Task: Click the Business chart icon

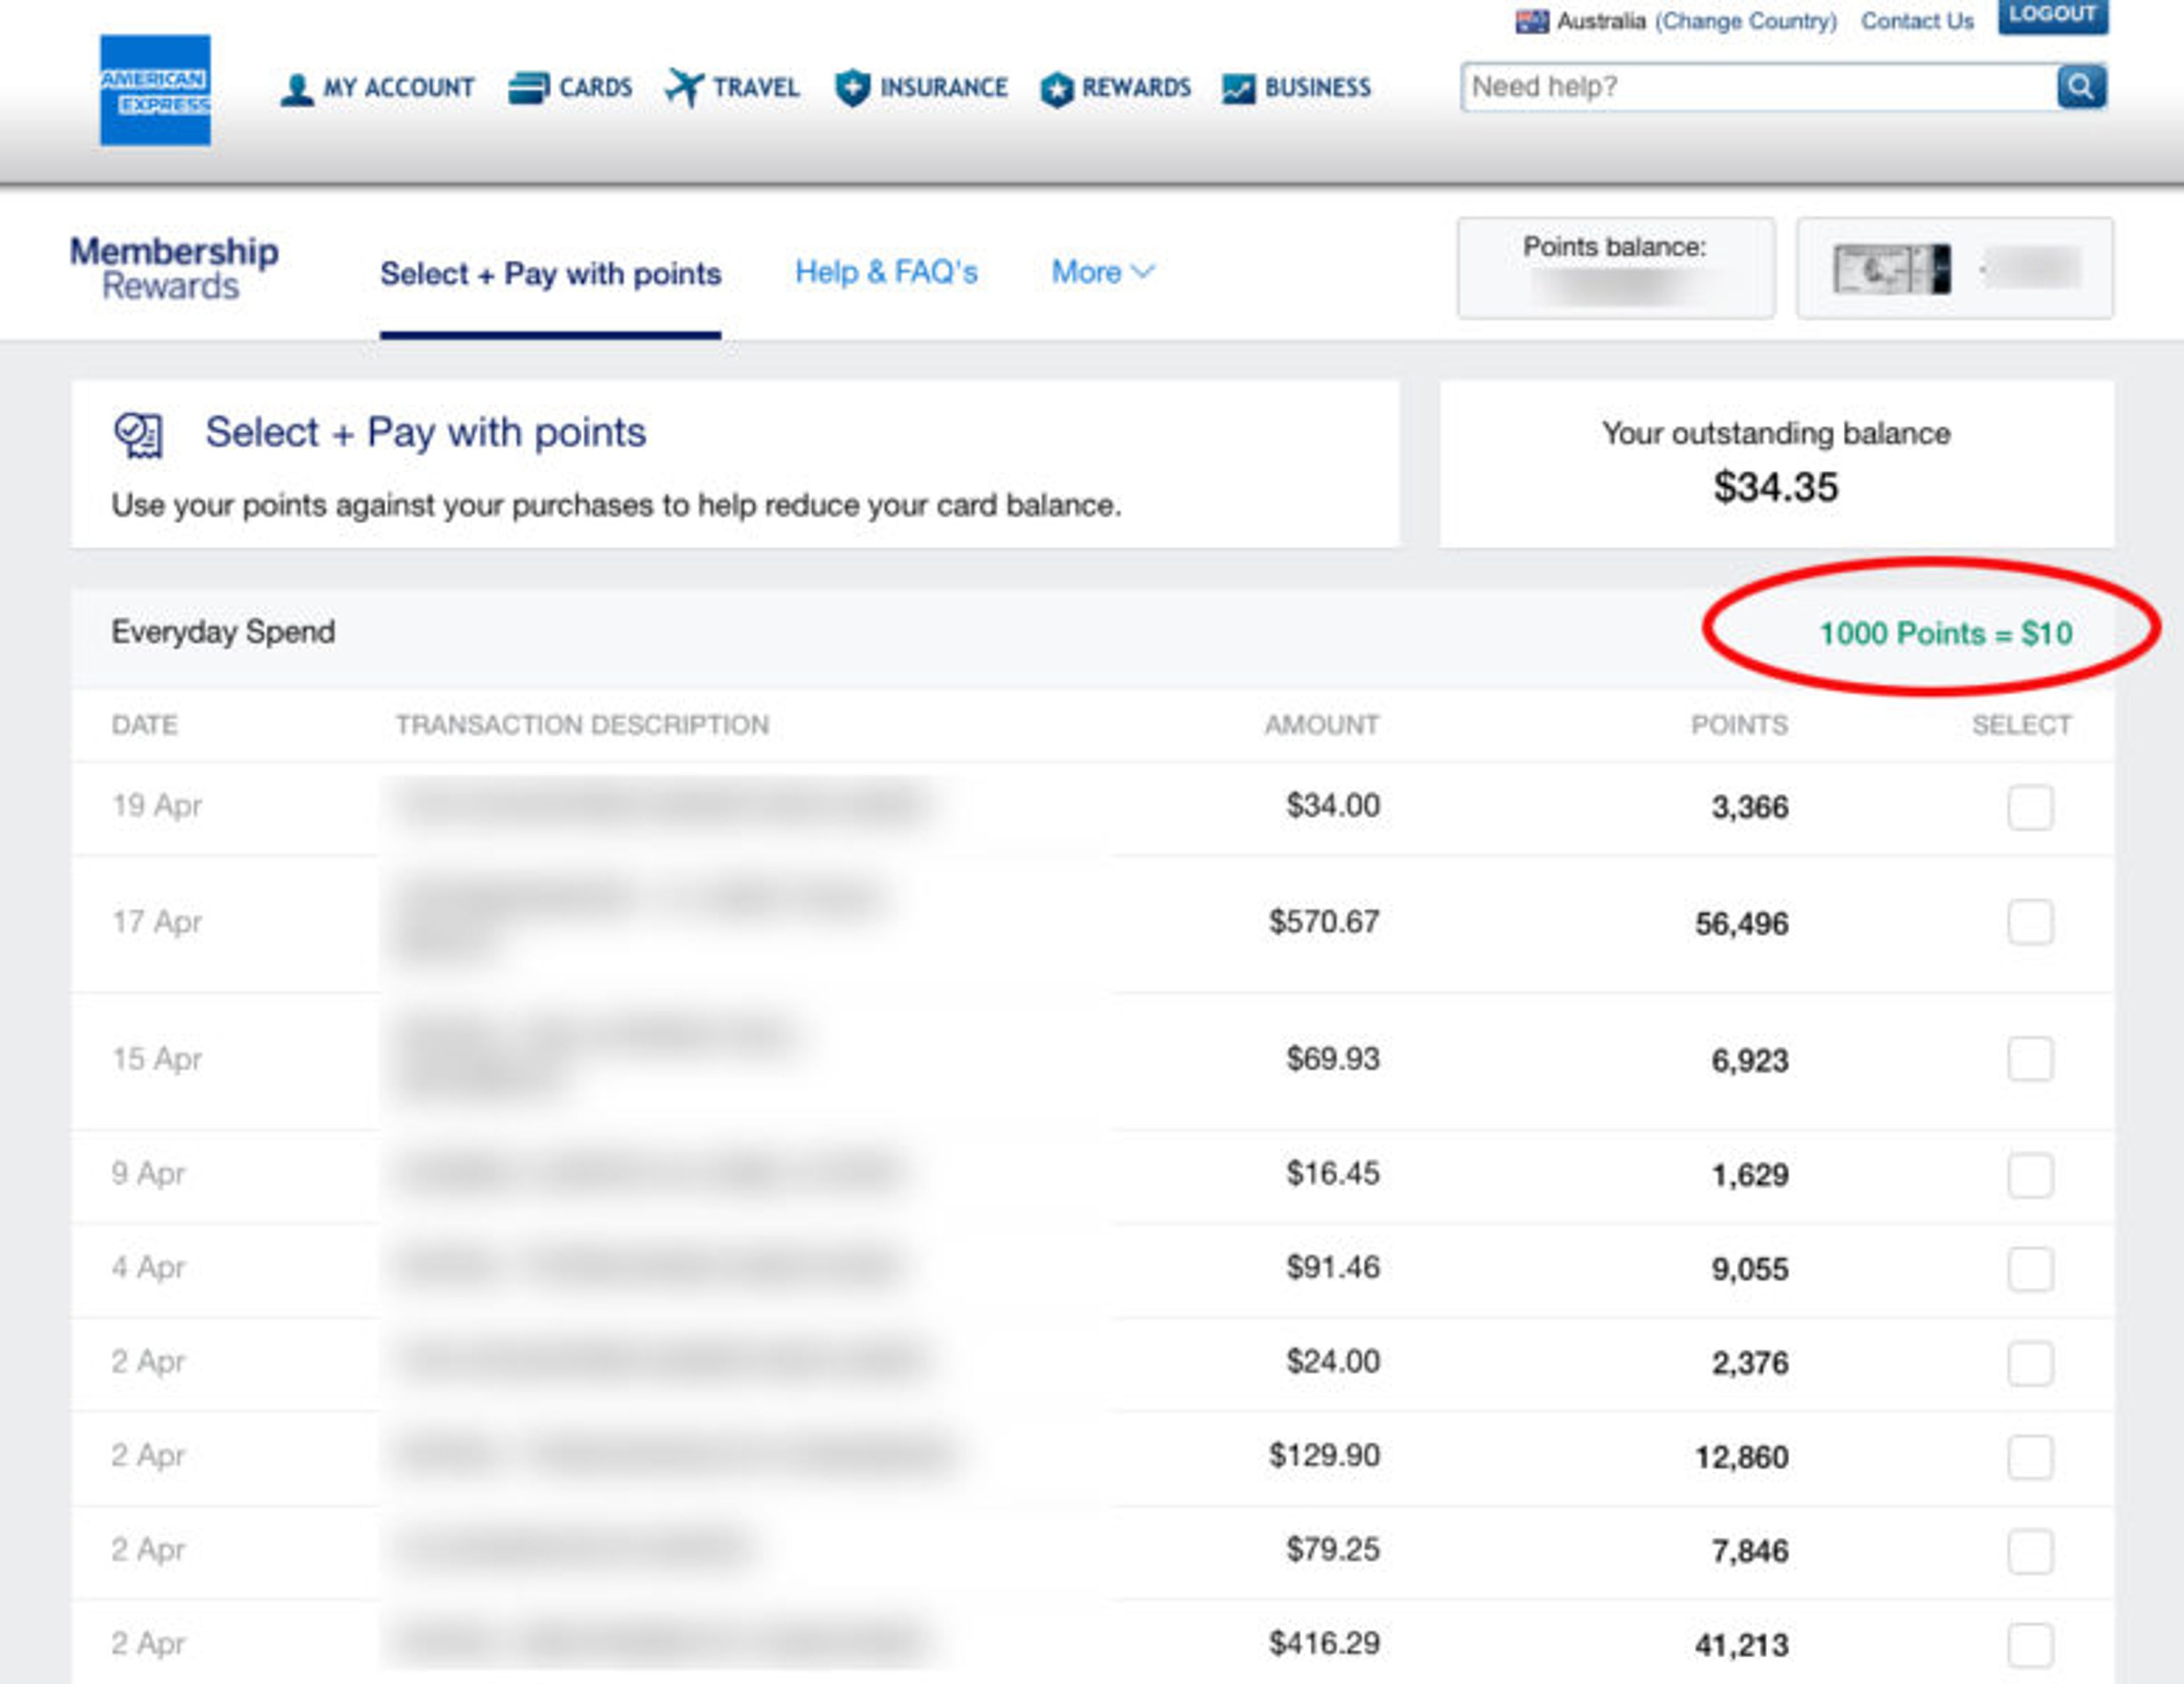Action: [1238, 89]
